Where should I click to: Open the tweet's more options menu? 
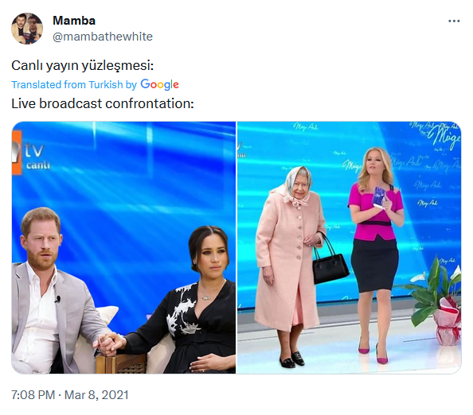454,21
